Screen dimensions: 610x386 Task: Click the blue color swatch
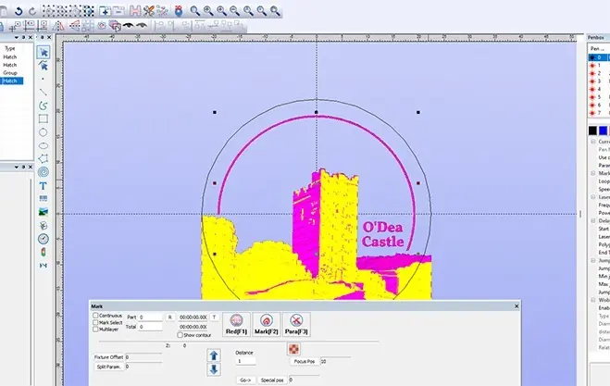[x=603, y=131]
